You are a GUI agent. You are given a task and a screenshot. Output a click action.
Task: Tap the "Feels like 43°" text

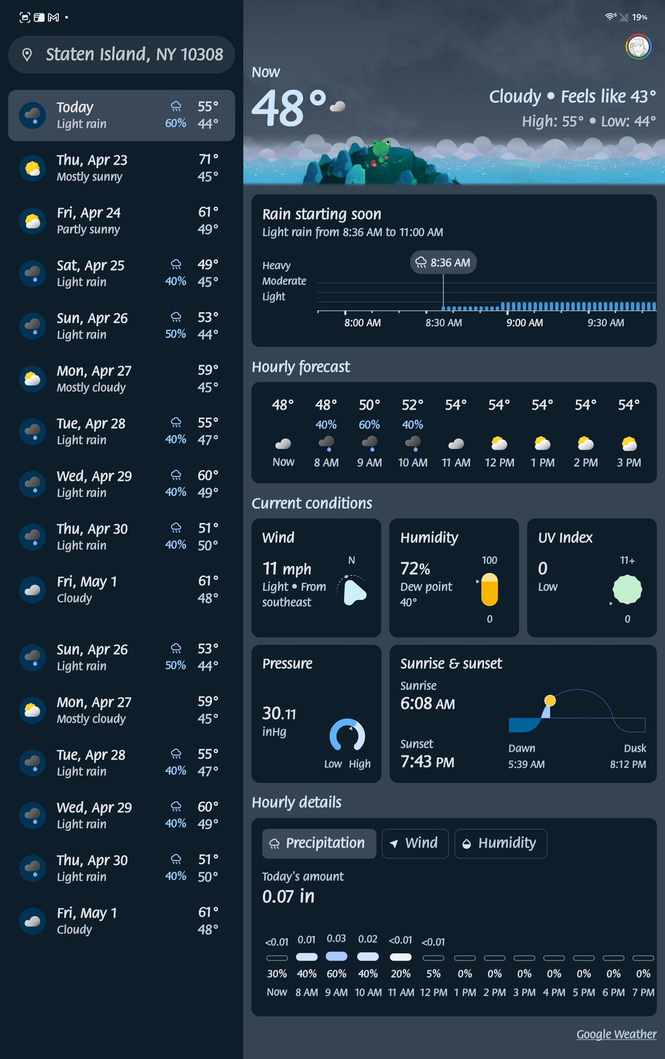click(x=608, y=97)
